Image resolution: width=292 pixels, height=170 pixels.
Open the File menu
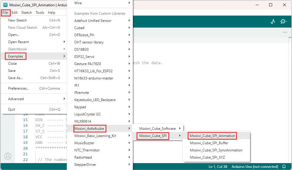pyautogui.click(x=5, y=12)
